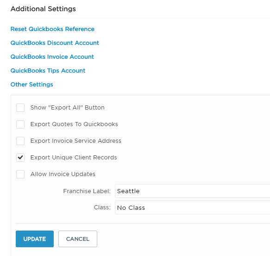Click the Export Unique Client Records label text
Image resolution: width=270 pixels, height=256 pixels.
point(74,158)
